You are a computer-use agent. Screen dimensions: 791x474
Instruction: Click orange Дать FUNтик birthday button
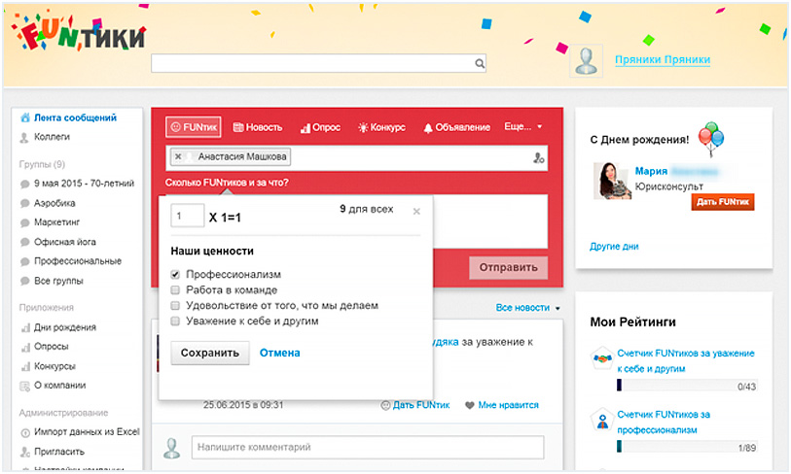tap(722, 202)
